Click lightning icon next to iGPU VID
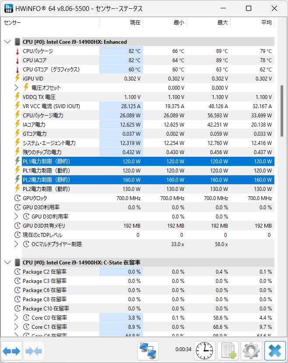Viewport: 288px width, 363px height. 18,78
